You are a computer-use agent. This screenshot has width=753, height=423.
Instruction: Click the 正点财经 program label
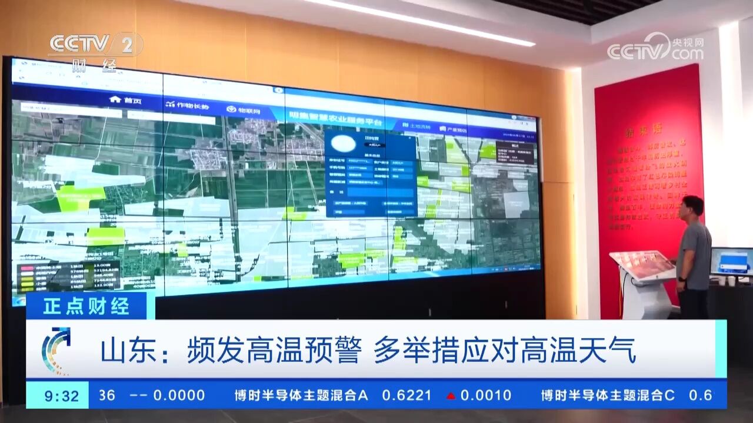point(86,306)
